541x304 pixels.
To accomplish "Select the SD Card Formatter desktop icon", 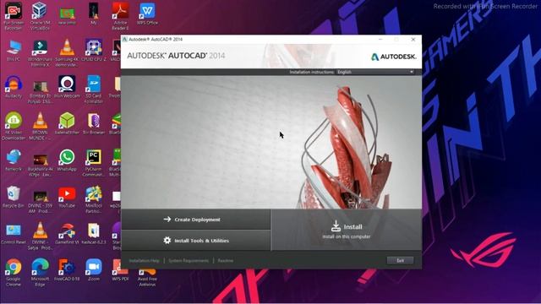I will point(94,90).
